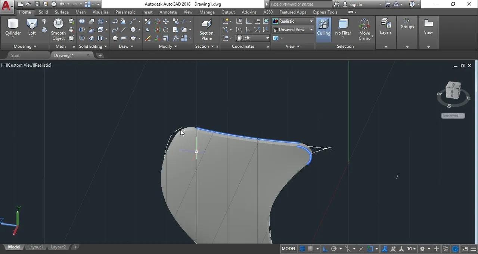Open the Realistic visual style dropdown
Screen dimensions: 478x254
tap(293, 21)
